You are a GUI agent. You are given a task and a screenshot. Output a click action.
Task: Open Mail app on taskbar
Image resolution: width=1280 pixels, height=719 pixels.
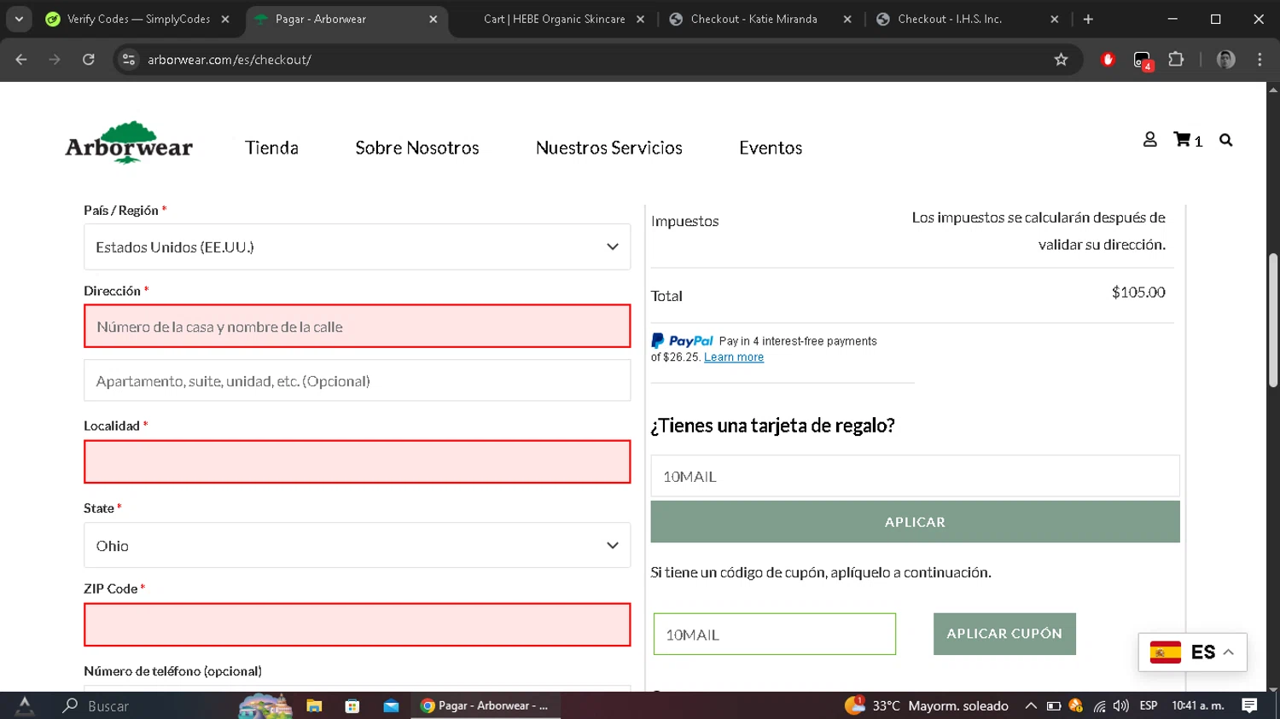coord(391,705)
